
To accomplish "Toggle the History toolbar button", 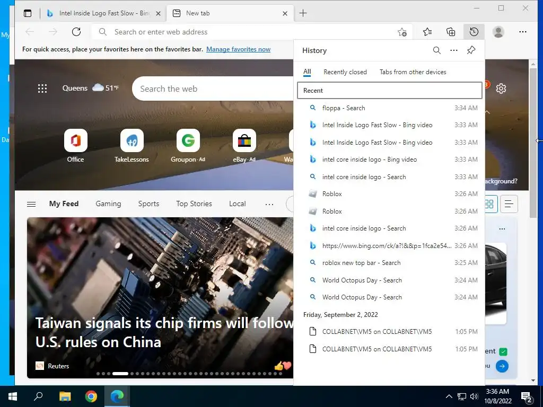I will point(474,32).
